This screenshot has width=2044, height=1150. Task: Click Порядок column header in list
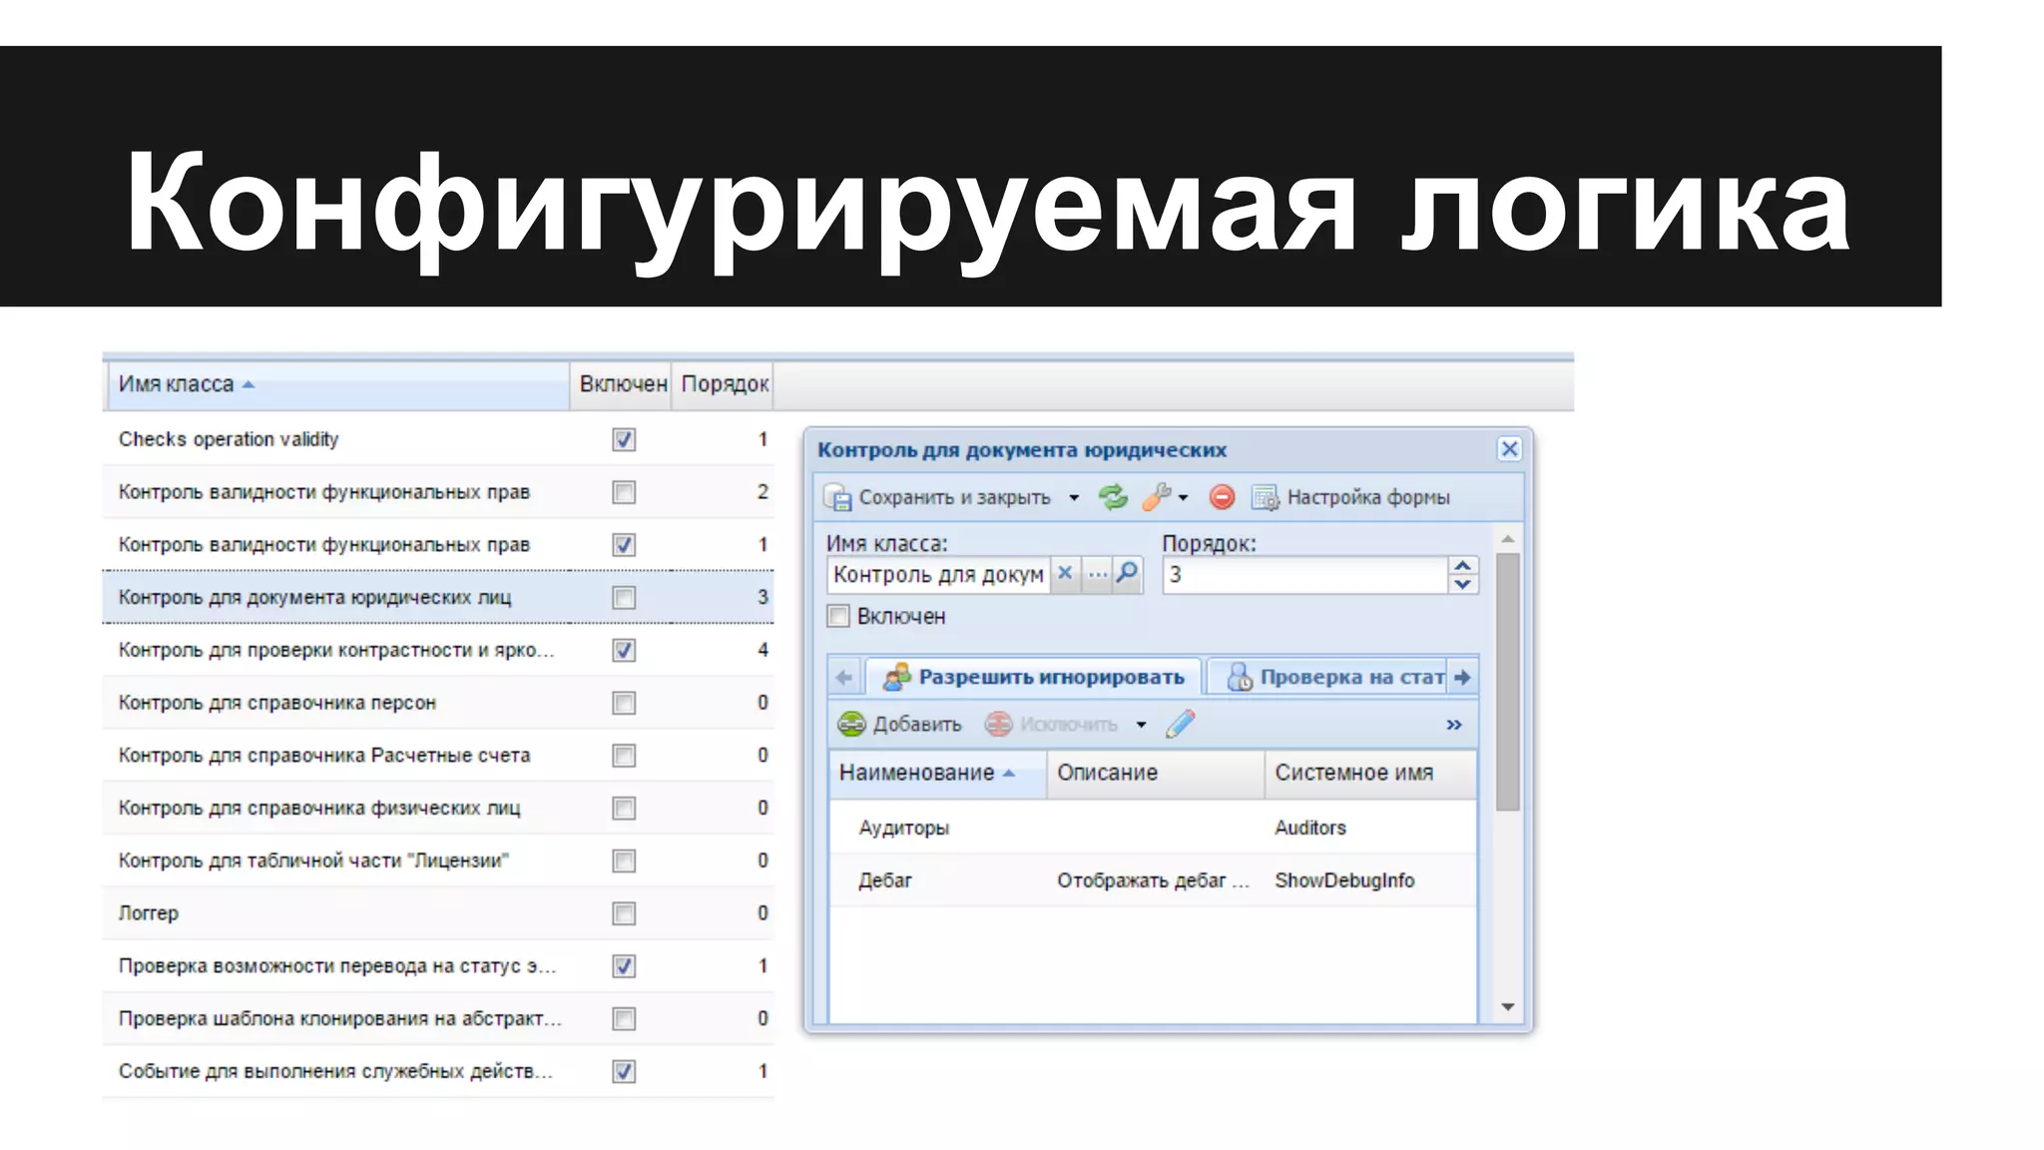pyautogui.click(x=724, y=384)
